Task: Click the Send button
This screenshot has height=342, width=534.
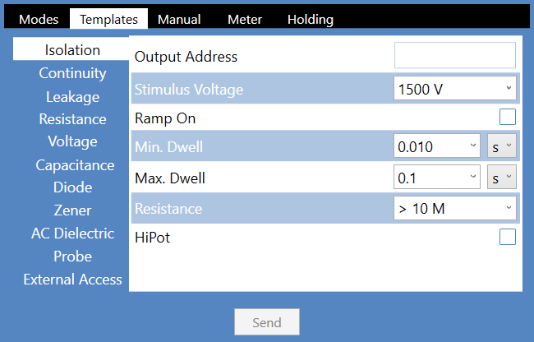Action: [x=267, y=322]
